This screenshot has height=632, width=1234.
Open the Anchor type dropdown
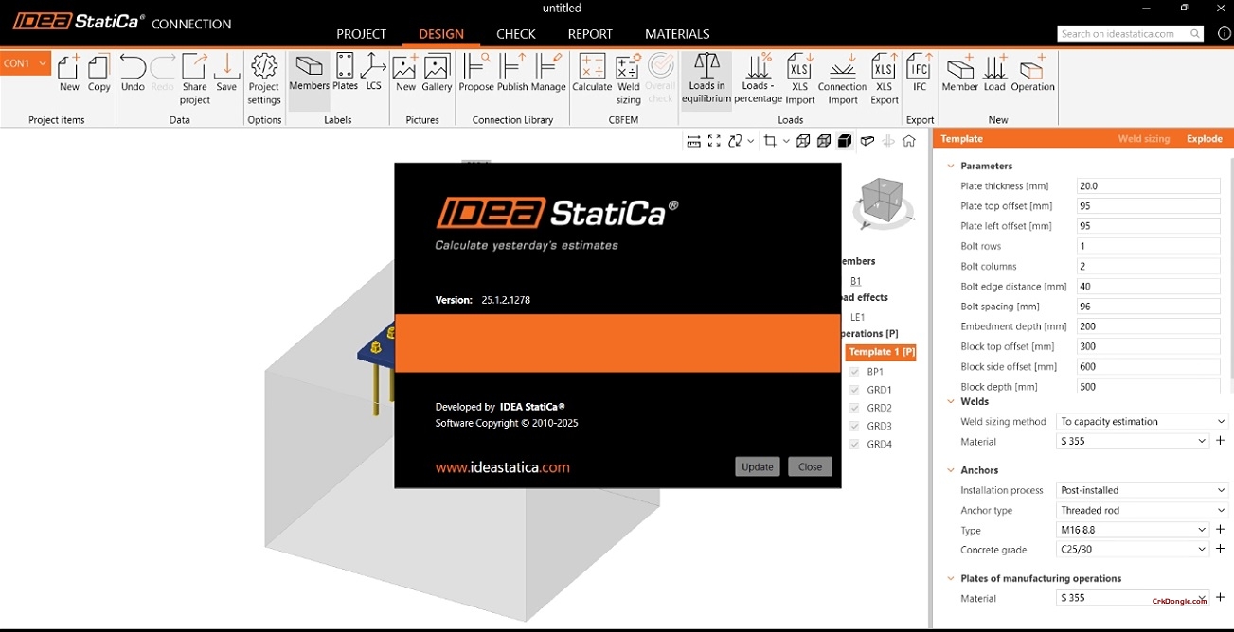tap(1142, 511)
